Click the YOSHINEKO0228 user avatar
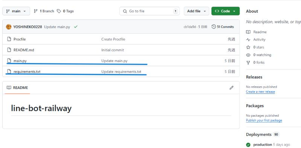 (9, 27)
